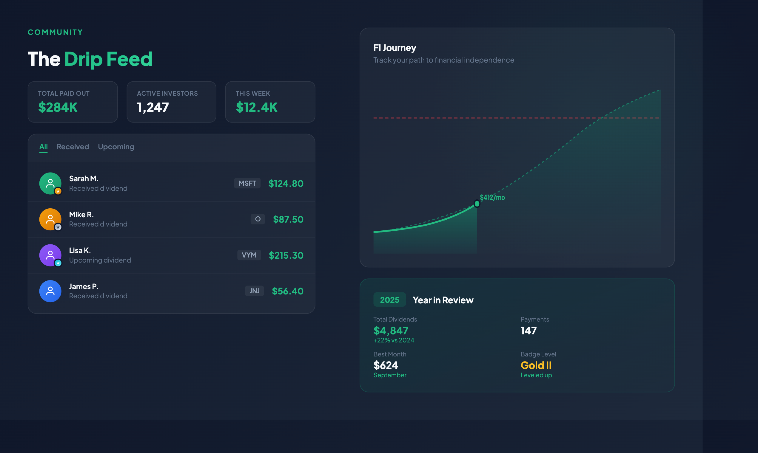758x453 pixels.
Task: Switch to the Received tab
Action: pos(73,147)
